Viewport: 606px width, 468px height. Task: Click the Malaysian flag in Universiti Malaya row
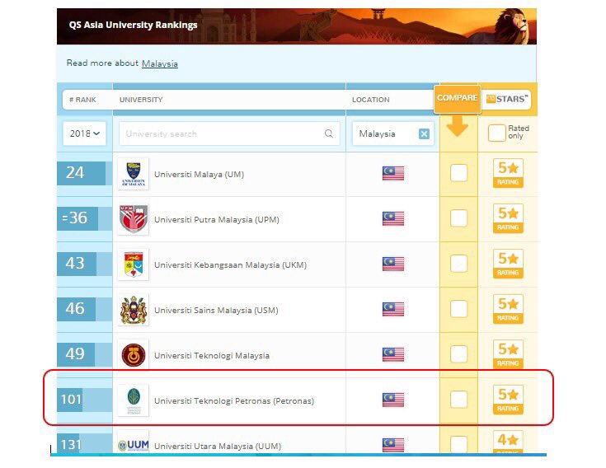point(393,173)
